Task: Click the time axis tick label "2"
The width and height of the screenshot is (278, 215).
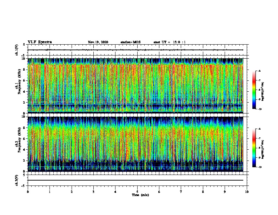Action: pos(72,192)
